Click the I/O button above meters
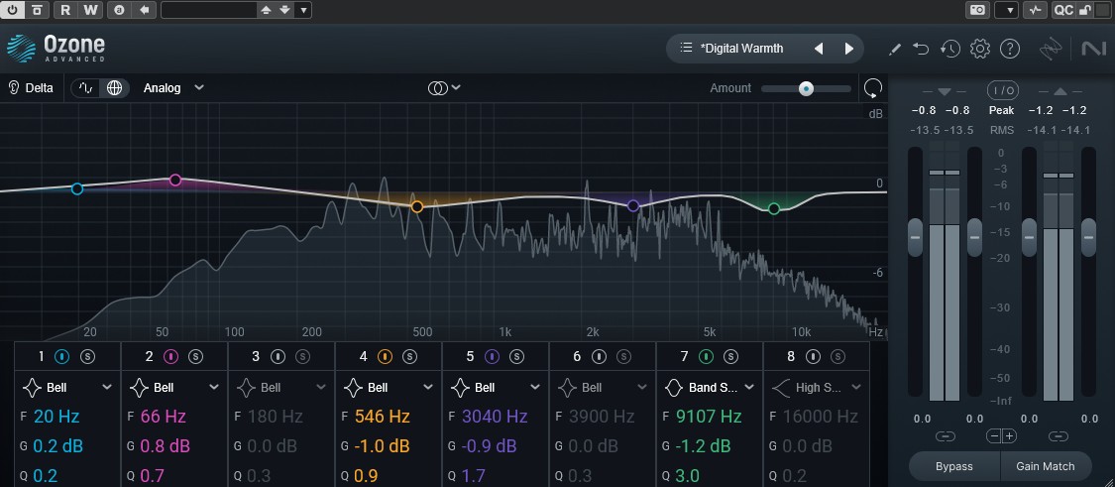This screenshot has width=1115, height=487. point(1003,90)
